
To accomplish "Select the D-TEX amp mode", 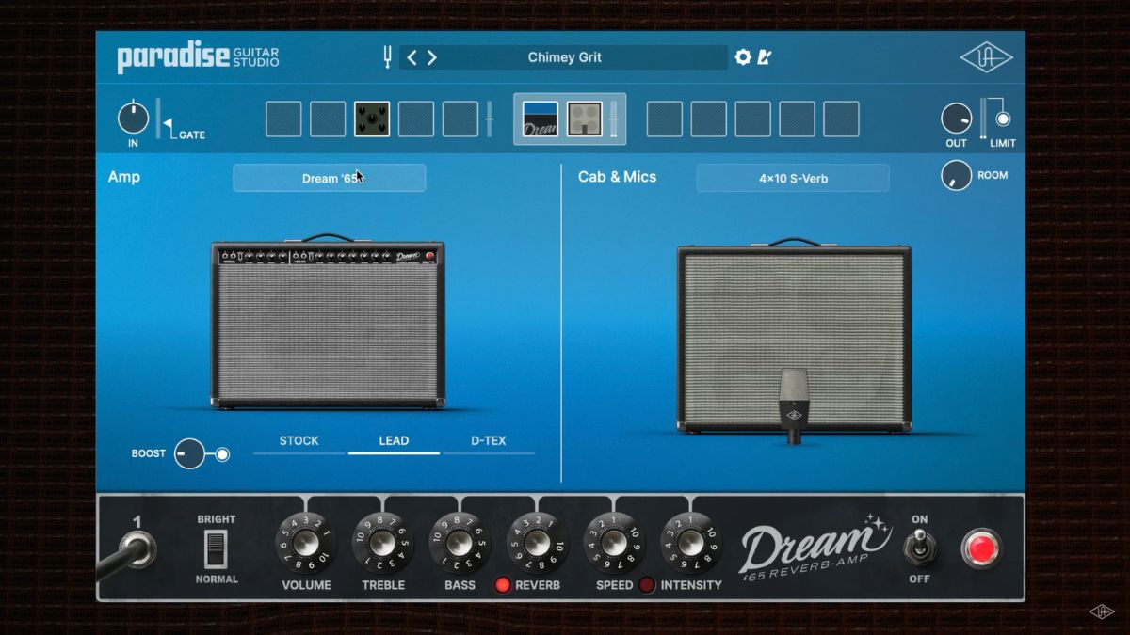I will coord(489,440).
